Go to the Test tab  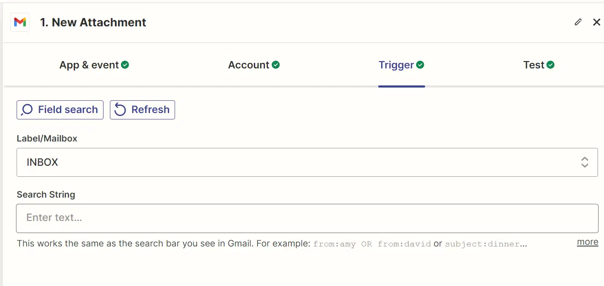(539, 65)
